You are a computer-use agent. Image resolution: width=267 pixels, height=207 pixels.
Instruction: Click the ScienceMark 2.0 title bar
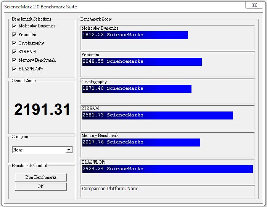(114, 6)
